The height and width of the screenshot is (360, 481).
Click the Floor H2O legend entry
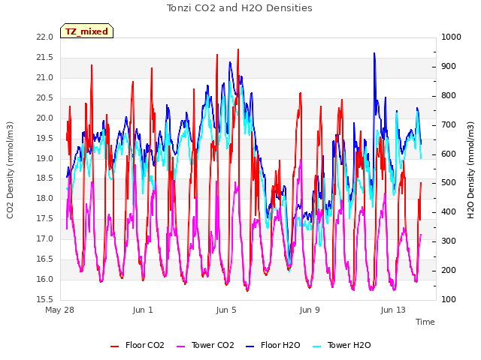click(x=273, y=345)
